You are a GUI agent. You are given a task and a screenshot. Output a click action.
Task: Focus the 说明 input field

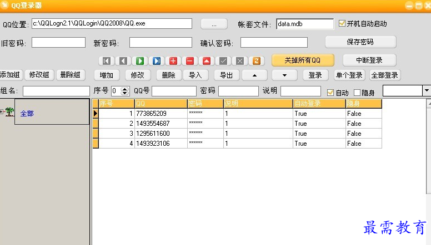(x=300, y=91)
